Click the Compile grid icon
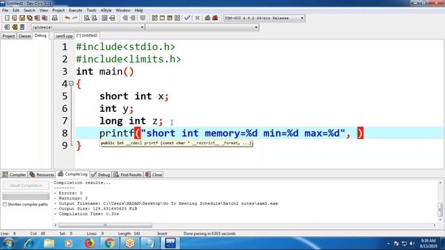Viewport: 445px width, 250px height. [154, 18]
